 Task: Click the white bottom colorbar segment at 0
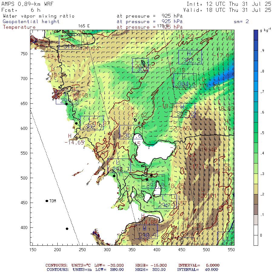pos(256,240)
